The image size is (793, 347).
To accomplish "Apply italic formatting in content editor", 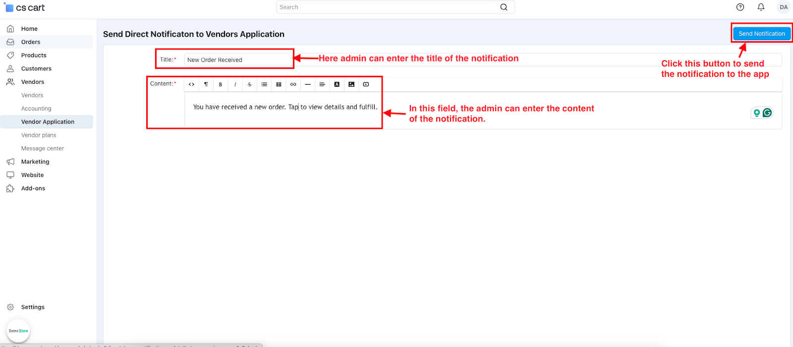I will [235, 84].
